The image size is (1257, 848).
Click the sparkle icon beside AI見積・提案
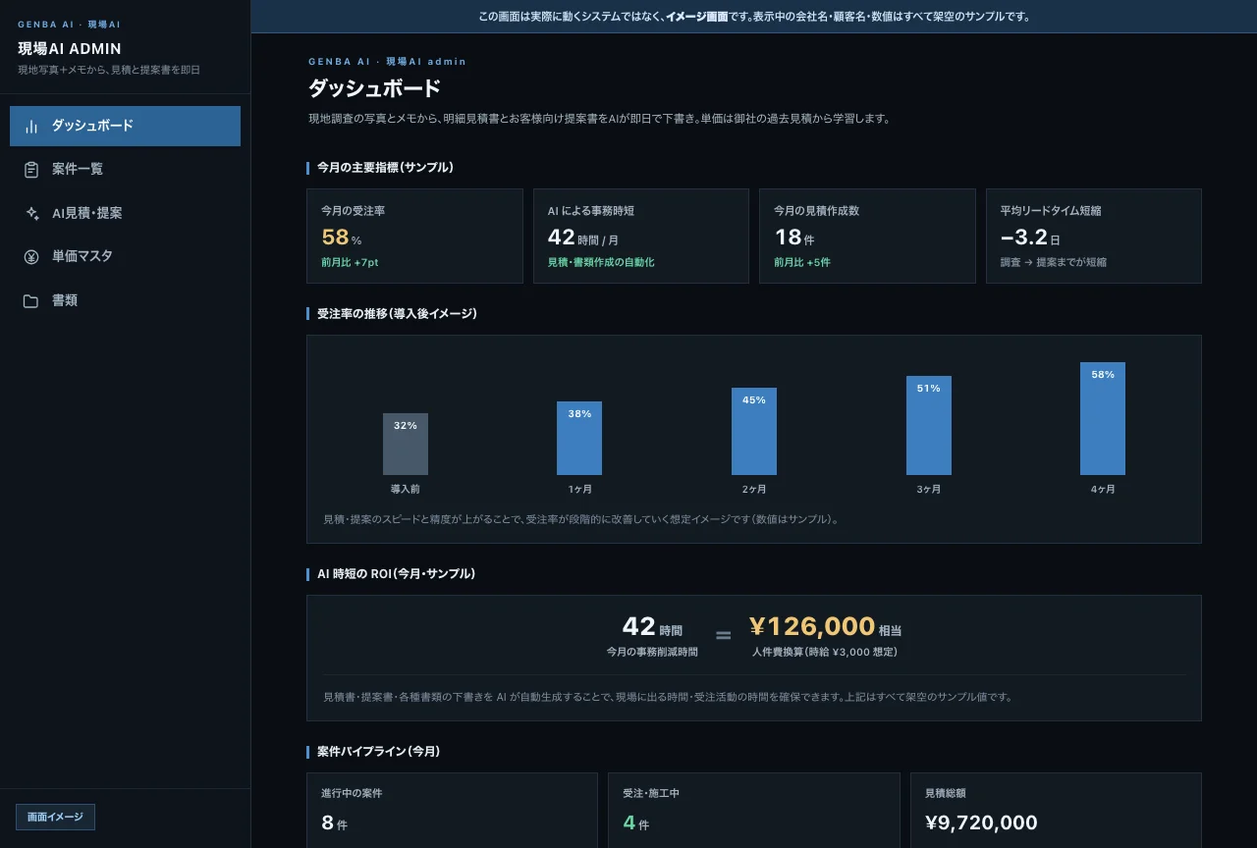(x=31, y=213)
